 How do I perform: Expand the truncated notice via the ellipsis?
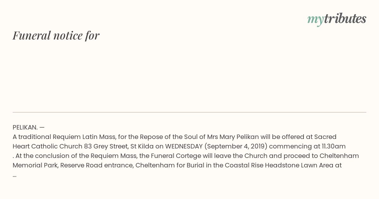[x=15, y=175]
